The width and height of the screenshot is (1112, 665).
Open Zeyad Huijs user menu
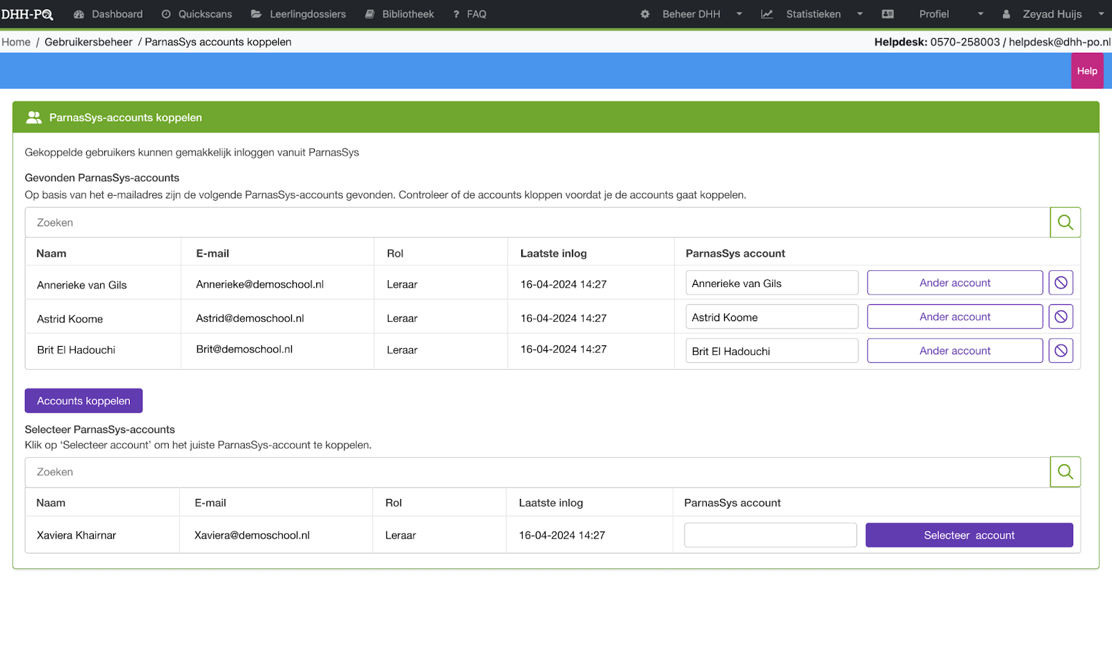[x=1052, y=14]
